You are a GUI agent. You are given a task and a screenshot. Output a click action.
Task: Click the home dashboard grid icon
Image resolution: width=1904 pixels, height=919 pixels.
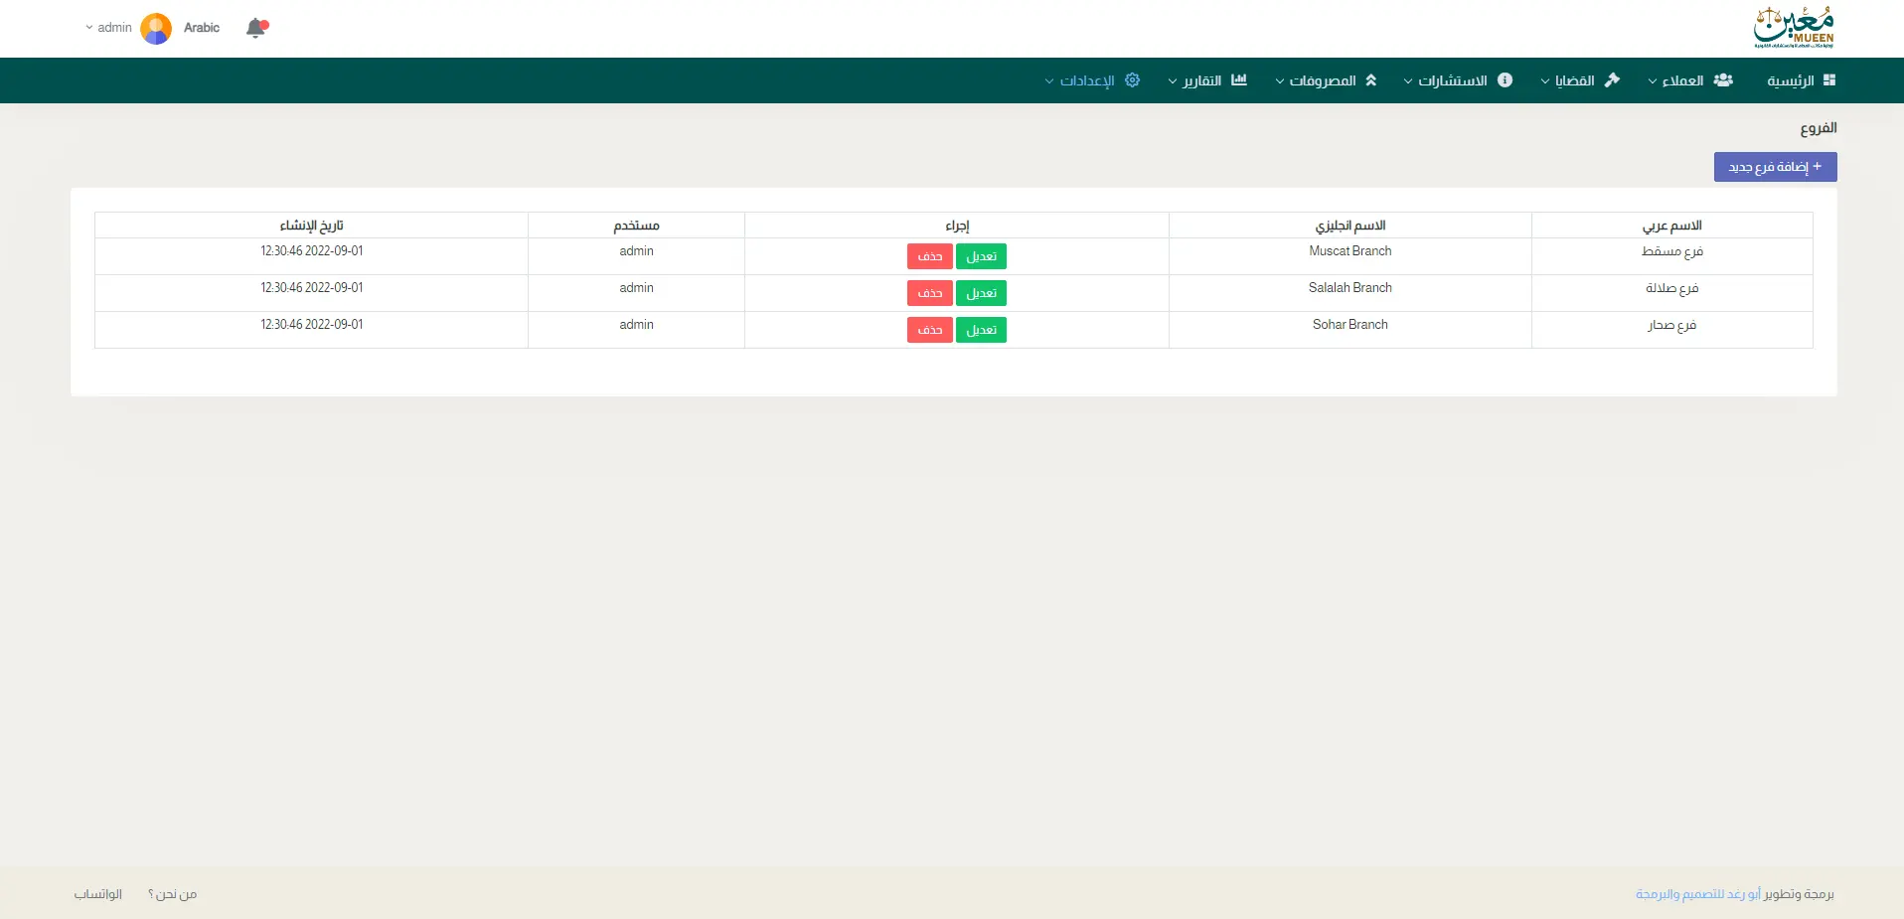click(x=1829, y=80)
